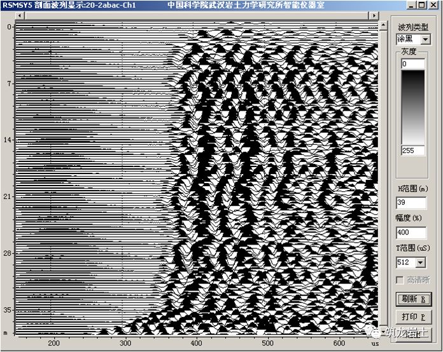Click the 14 m depth axis label
The image size is (443, 352).
pyautogui.click(x=8, y=140)
